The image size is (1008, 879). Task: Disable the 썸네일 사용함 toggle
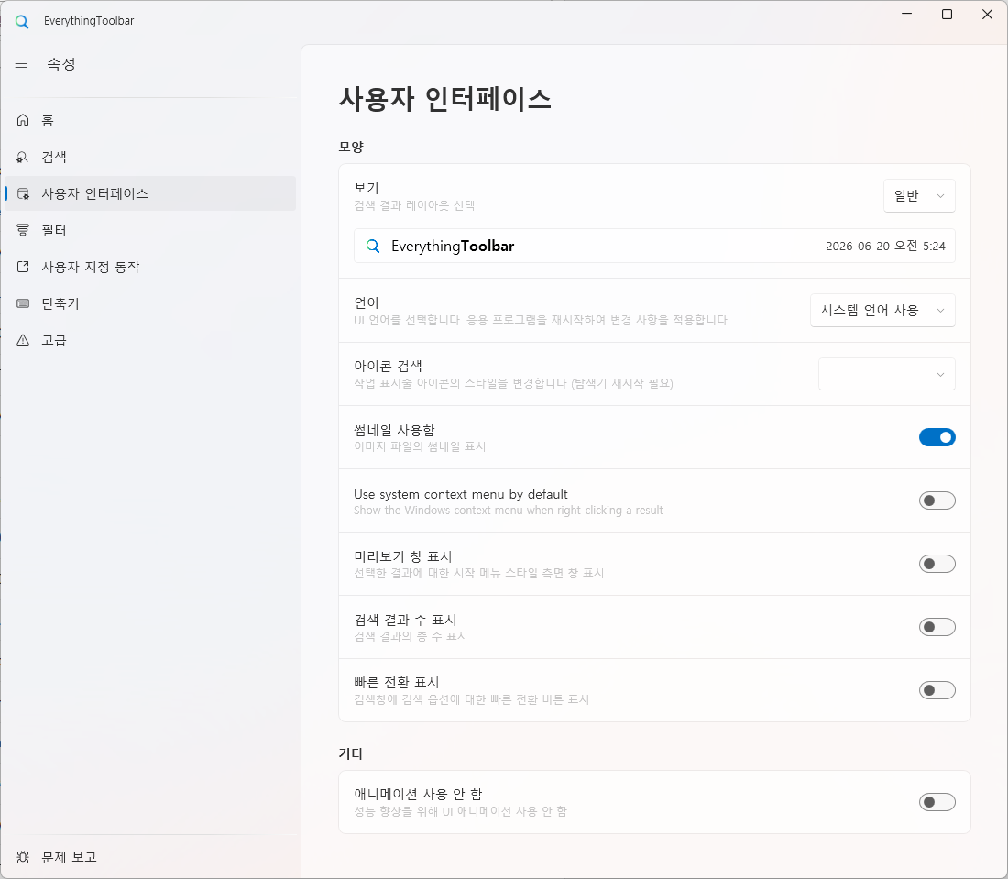(x=937, y=437)
